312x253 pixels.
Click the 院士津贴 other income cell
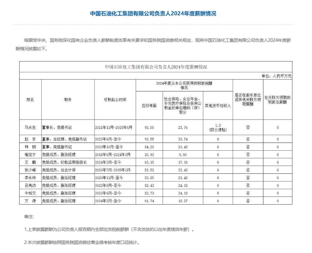coord(218,127)
